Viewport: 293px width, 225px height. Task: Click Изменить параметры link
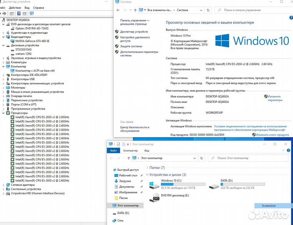275,98
